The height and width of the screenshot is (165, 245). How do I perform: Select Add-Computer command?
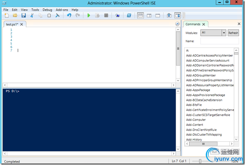pyautogui.click(x=196, y=120)
